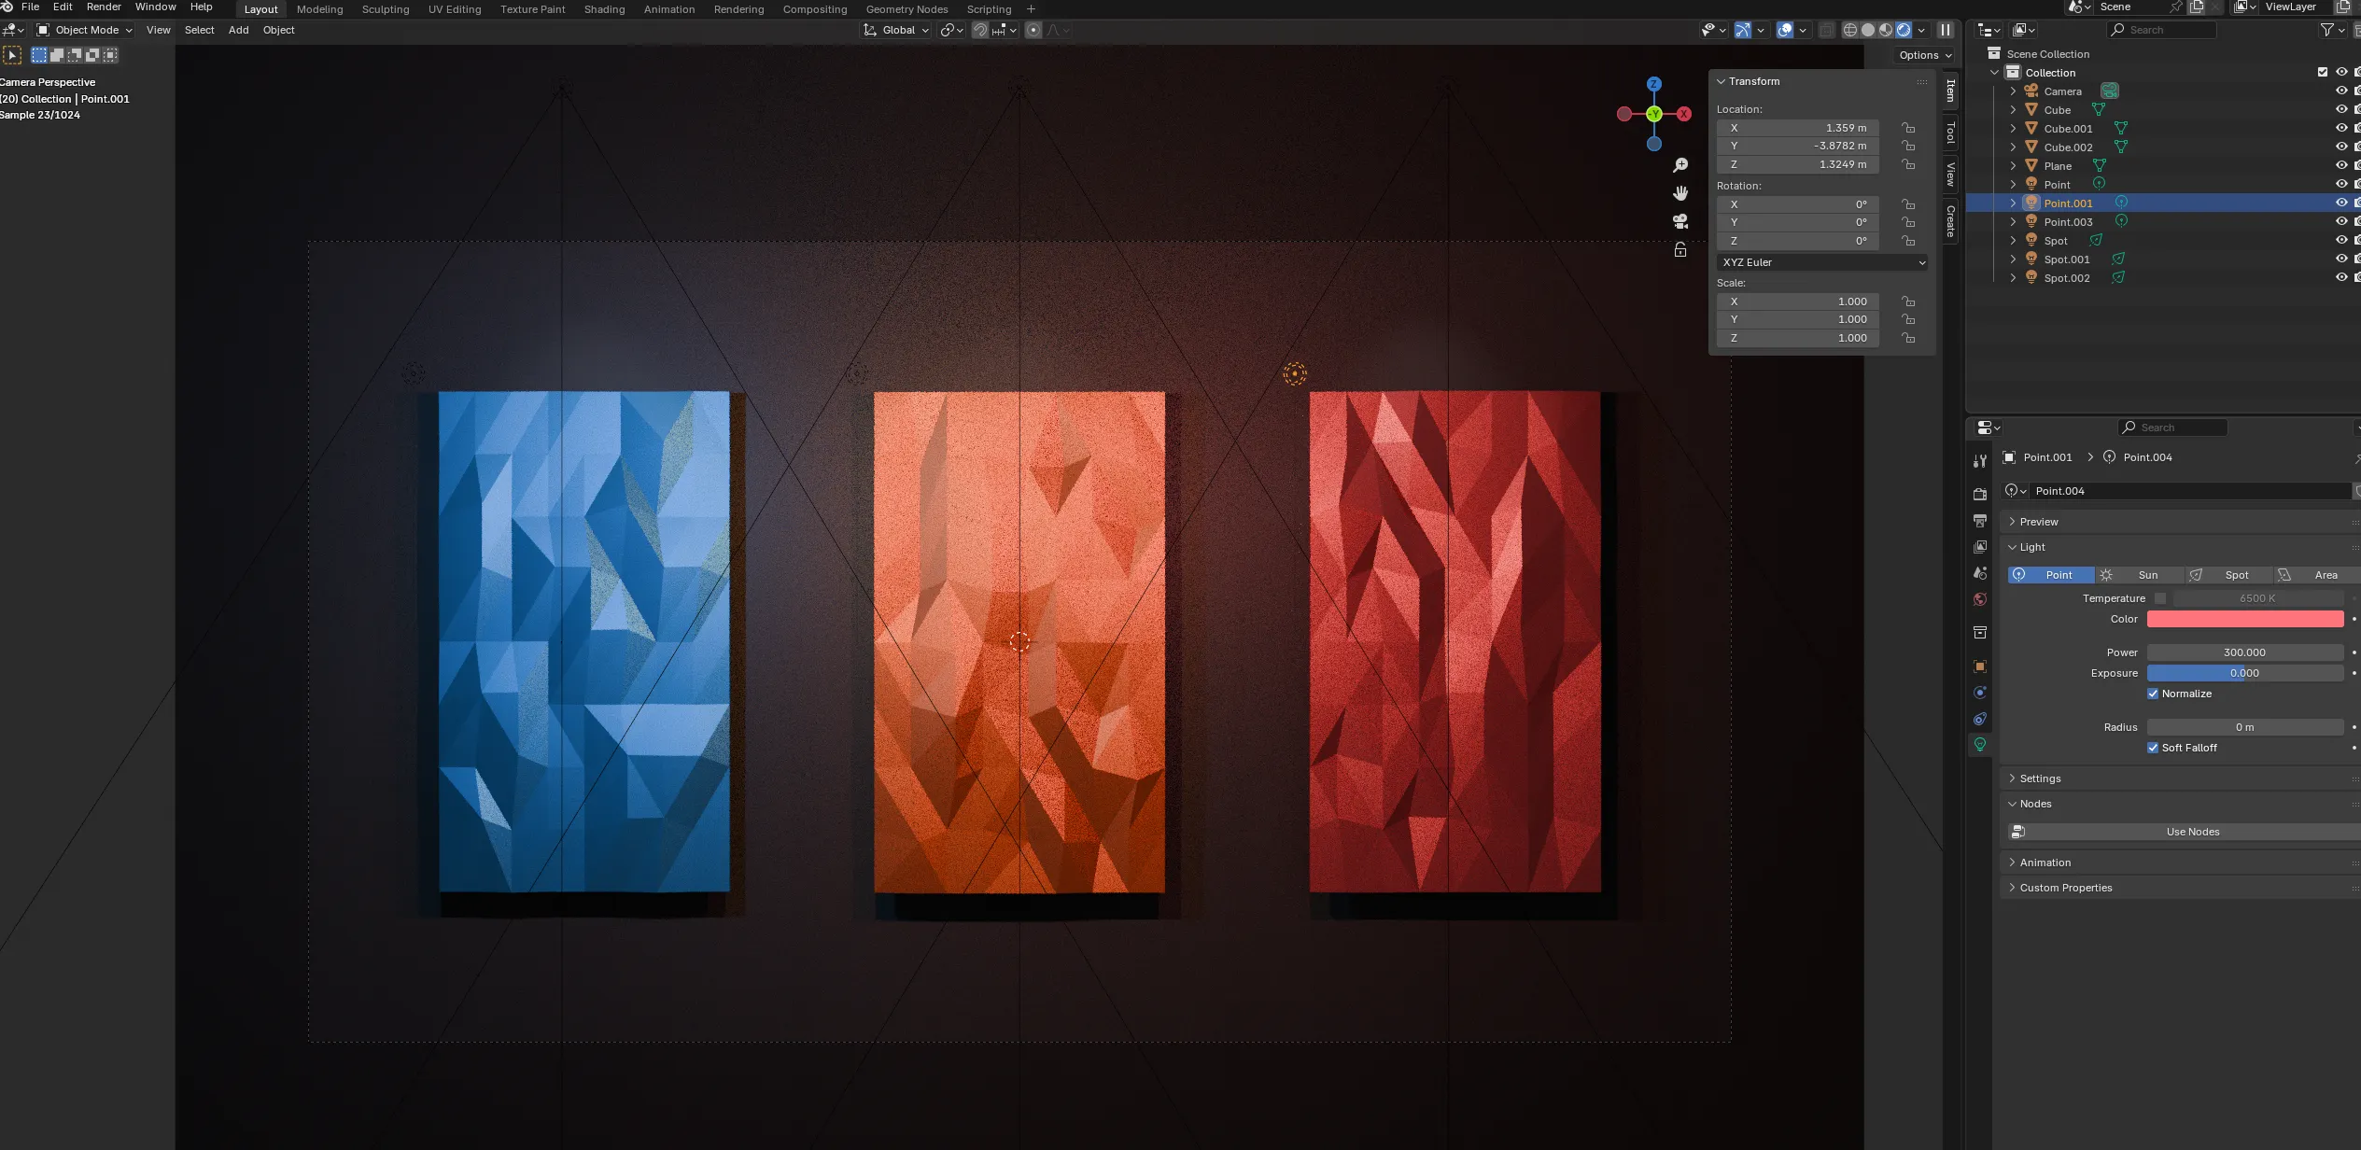Open the light Data properties tab
This screenshot has width=2361, height=1150.
pos(1979,745)
